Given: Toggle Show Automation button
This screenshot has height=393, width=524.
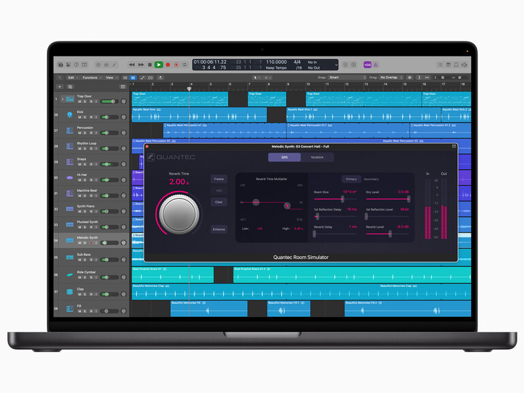Looking at the screenshot, I should tap(142, 78).
